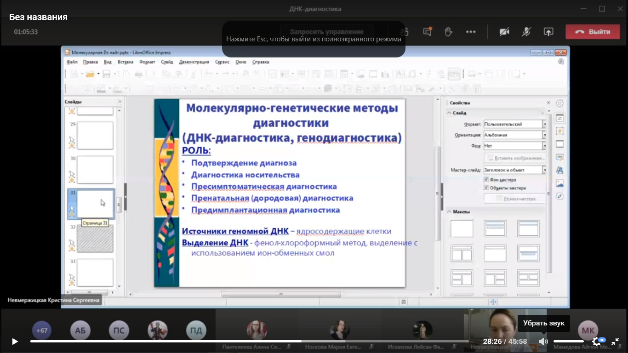Open the share content icon
Screen dimensions: 628x353
click(x=548, y=32)
